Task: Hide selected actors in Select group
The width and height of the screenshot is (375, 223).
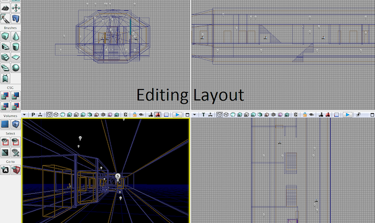Action: click(16, 142)
